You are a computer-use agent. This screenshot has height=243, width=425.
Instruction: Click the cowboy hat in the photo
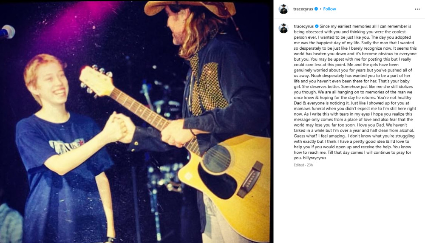coord(190,8)
